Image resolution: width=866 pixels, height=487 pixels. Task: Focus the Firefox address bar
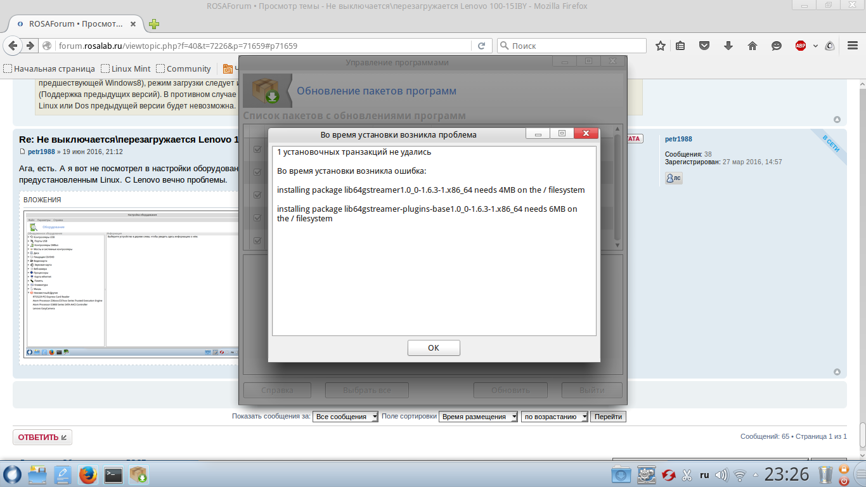[x=263, y=46]
